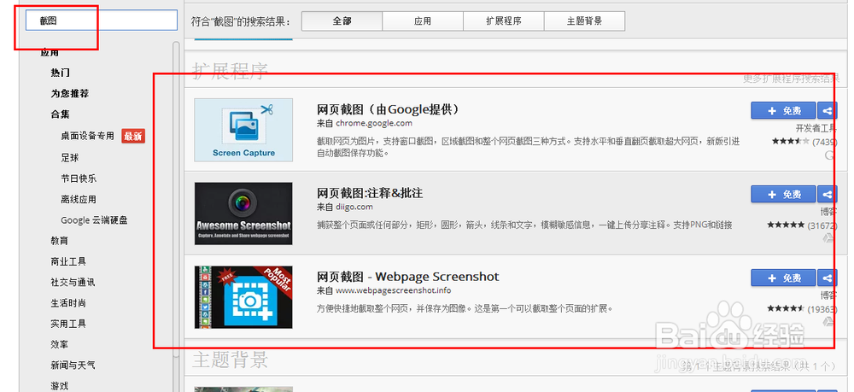854x392 pixels.
Task: Click 更多扩展程序搜索结果 link
Action: pyautogui.click(x=791, y=79)
